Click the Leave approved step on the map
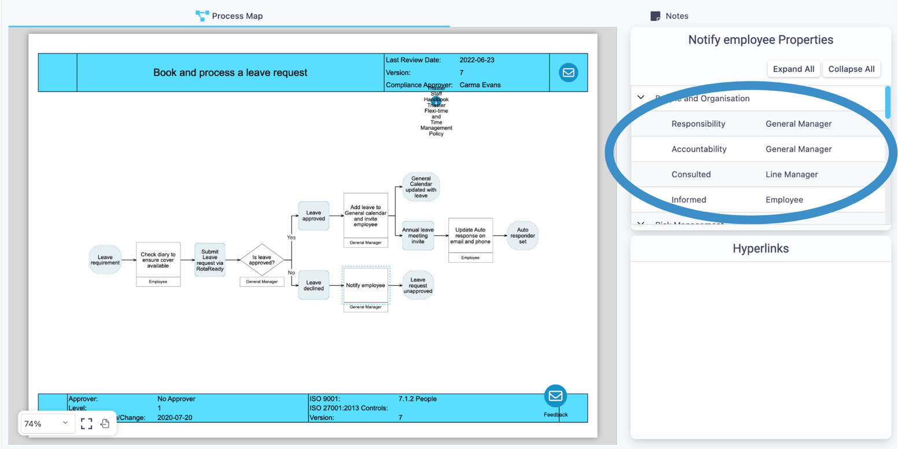Viewport: 898px width, 449px height. coord(313,215)
